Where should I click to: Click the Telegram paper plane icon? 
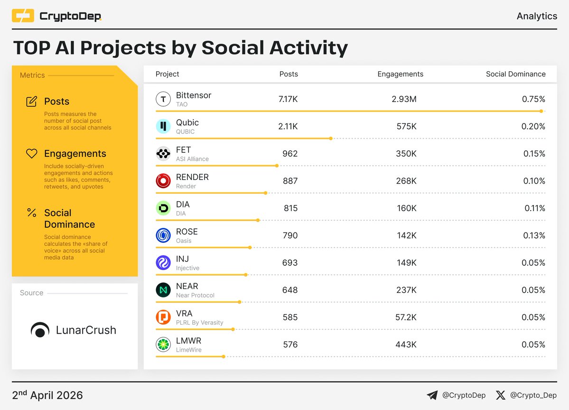coord(432,395)
